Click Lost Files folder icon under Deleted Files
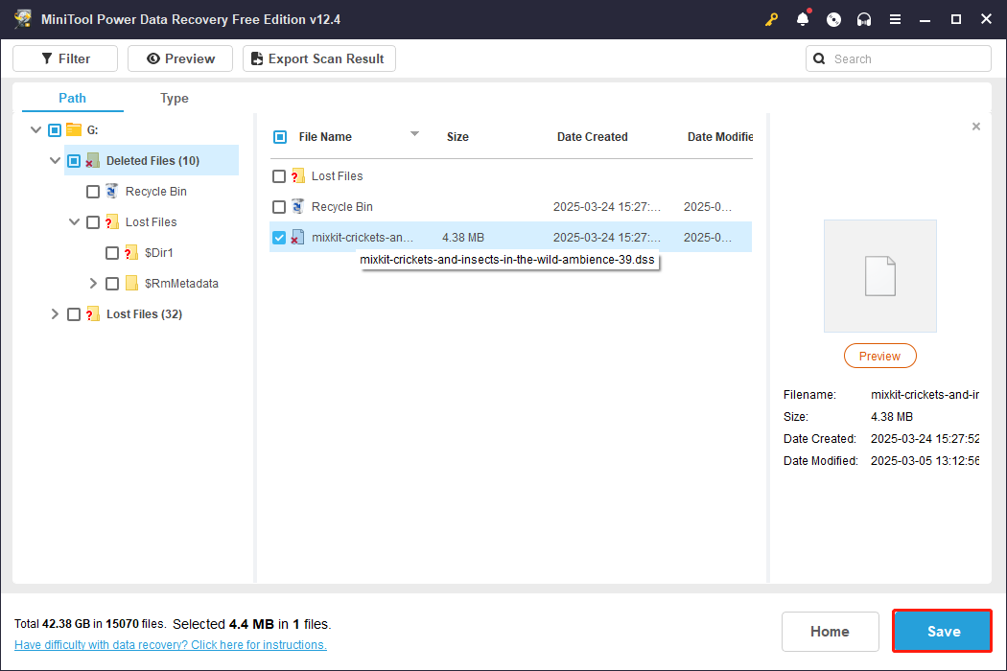 pyautogui.click(x=112, y=222)
